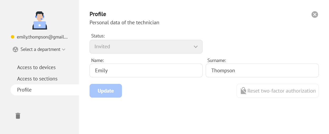Select the Profile tab in sidebar
Screen dimensions: 329x134
[x=24, y=90]
